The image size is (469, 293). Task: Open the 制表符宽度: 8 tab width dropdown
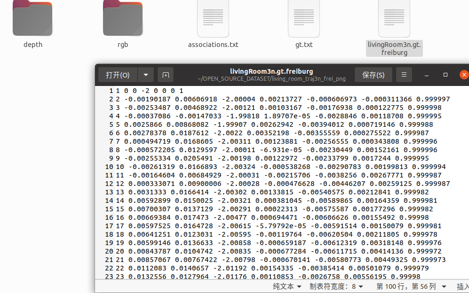click(x=336, y=286)
